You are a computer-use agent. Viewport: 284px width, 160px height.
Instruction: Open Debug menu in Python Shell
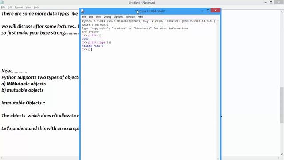click(107, 17)
